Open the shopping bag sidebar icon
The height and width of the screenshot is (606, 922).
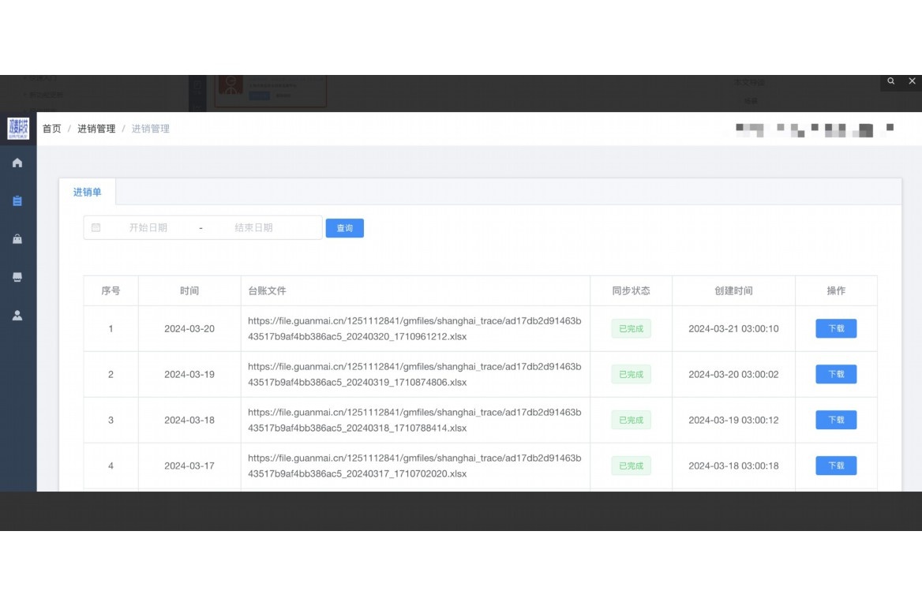pos(17,239)
